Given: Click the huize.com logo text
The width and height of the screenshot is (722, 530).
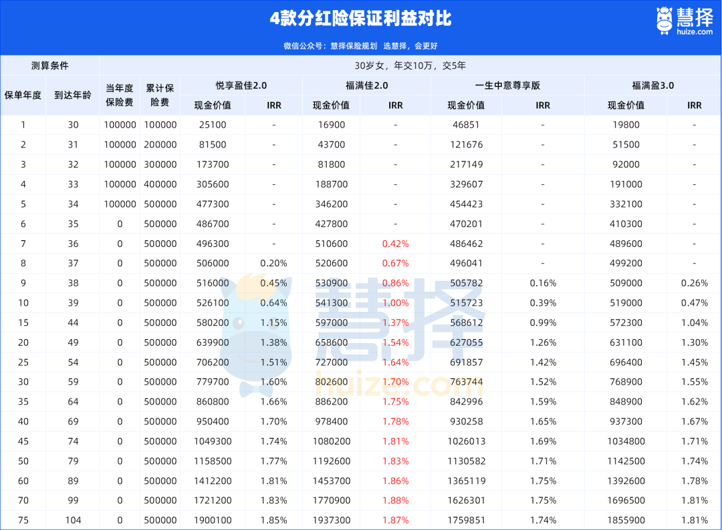Looking at the screenshot, I should (x=693, y=30).
